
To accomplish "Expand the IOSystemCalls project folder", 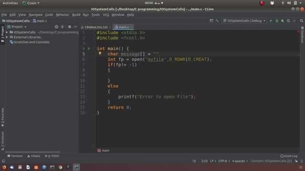I will (7, 32).
